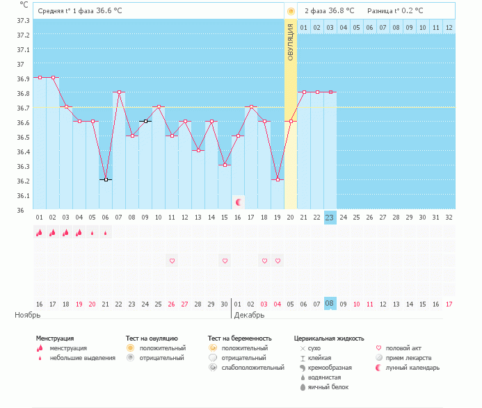Image resolution: width=482 pixels, height=408 pixels.
Task: Click the creamy cervical fluid legend icon
Action: 303,367
